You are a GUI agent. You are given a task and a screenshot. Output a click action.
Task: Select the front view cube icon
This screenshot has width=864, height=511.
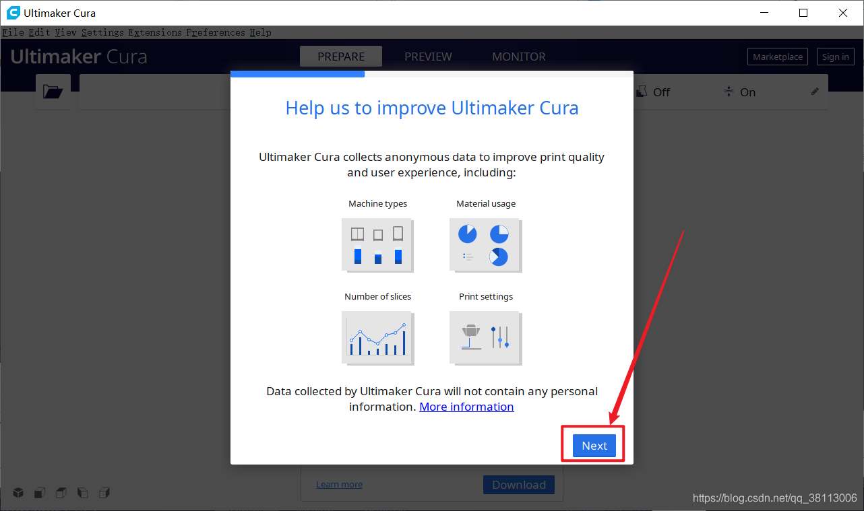40,493
